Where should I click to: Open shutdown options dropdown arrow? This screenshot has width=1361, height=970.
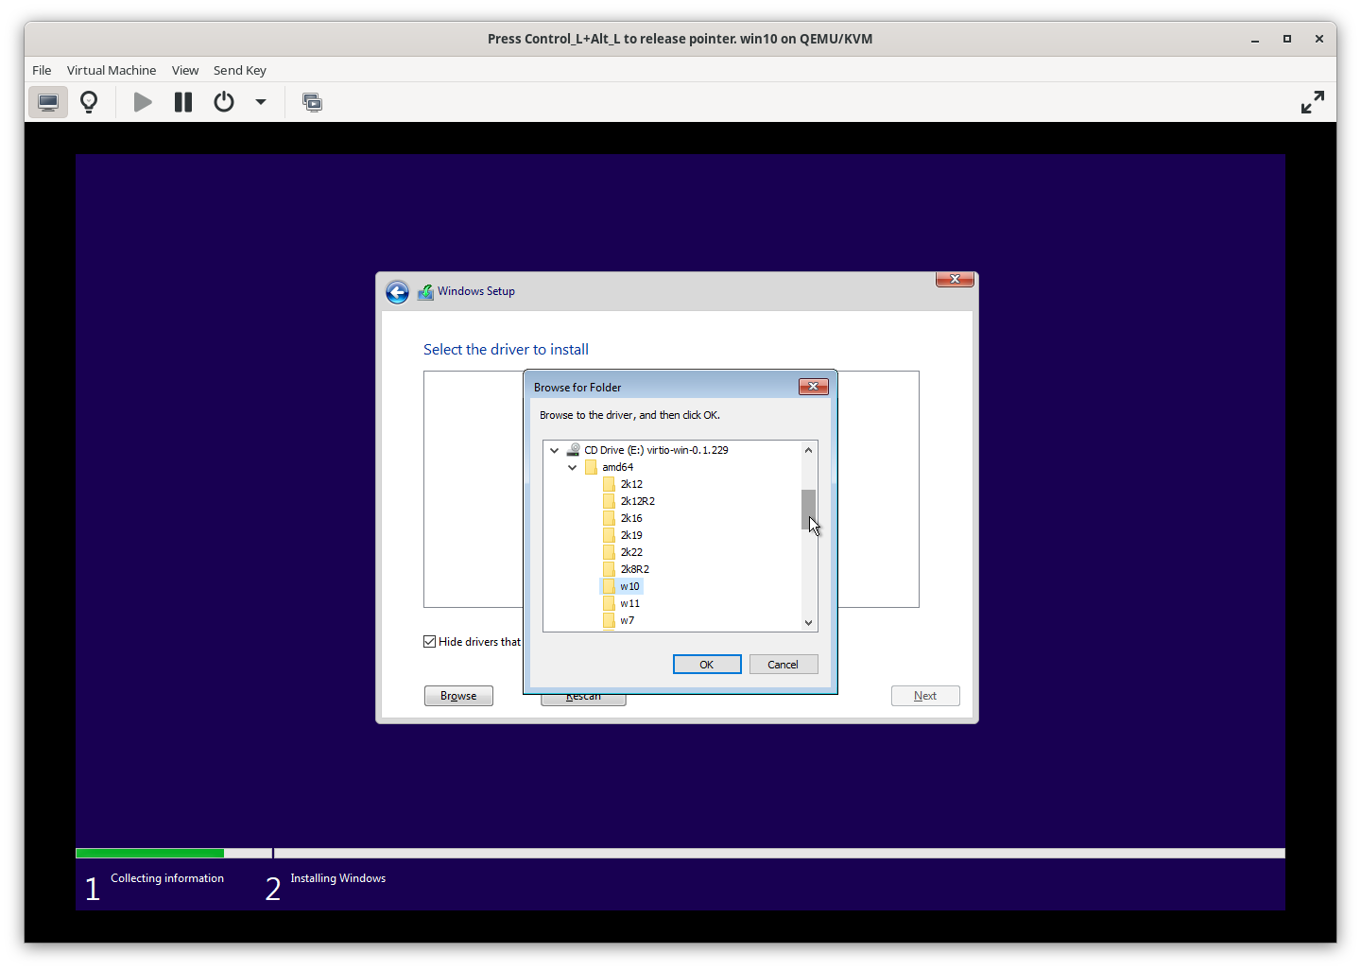[x=261, y=102]
